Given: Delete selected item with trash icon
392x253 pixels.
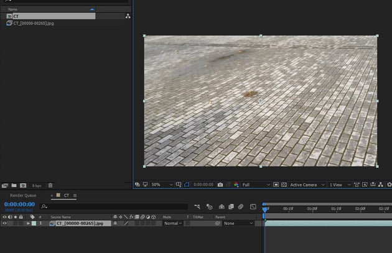Looking at the screenshot, I should [x=50, y=185].
